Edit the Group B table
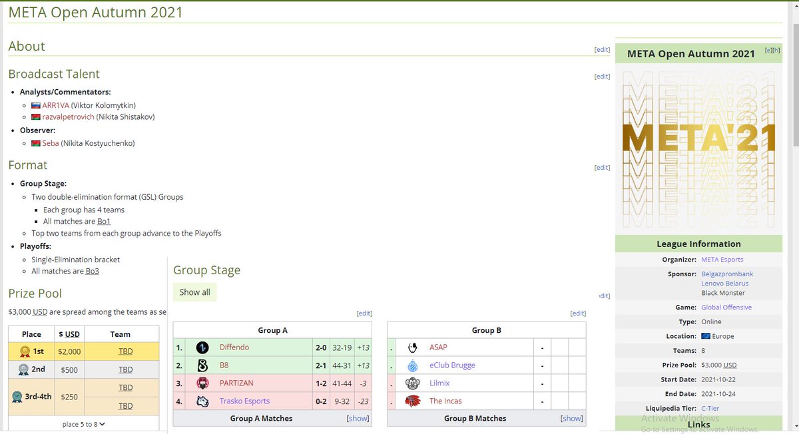The image size is (799, 434). click(578, 313)
